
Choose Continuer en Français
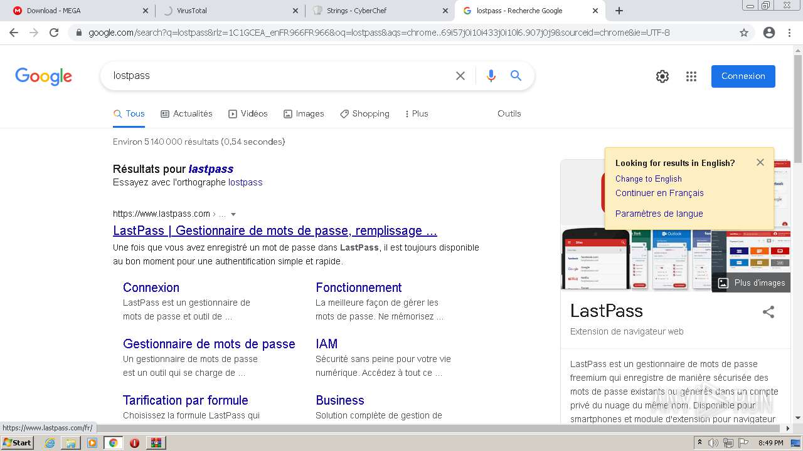tap(659, 193)
